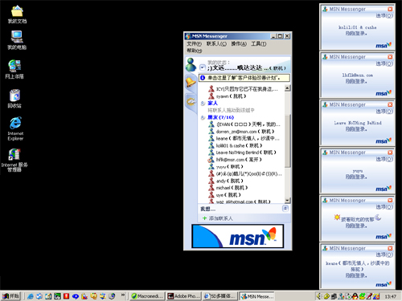Open the sun-and-cloud tab below the bell
Screen dimensions: 402x301
[191, 102]
